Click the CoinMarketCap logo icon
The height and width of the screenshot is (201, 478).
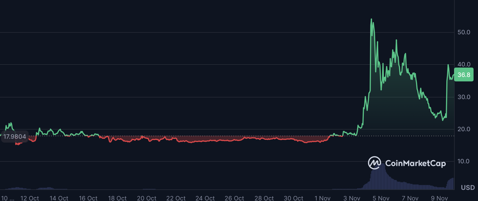[374, 163]
